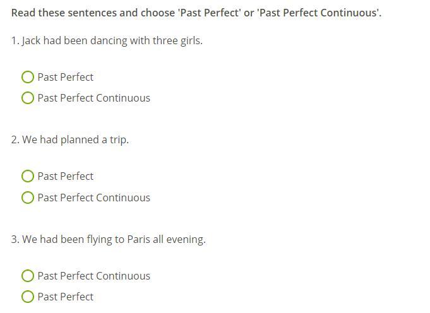Choose 'Past Perfect Continuous' radio for question 1
Viewport: 430px width, 313px height.
pos(28,98)
